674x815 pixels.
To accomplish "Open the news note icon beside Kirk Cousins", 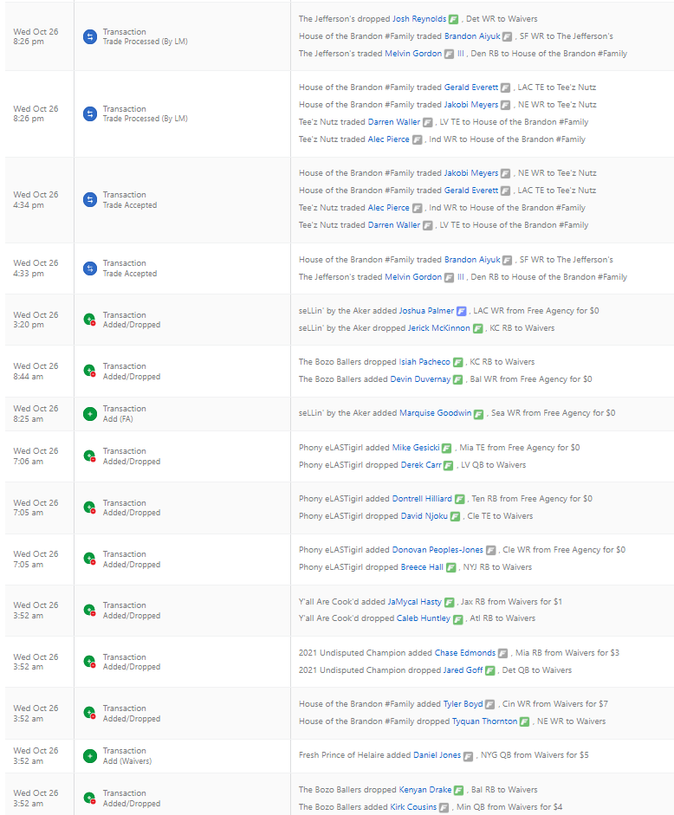I will click(444, 807).
